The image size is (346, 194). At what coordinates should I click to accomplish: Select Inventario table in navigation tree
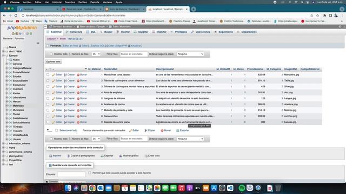tap(18, 89)
